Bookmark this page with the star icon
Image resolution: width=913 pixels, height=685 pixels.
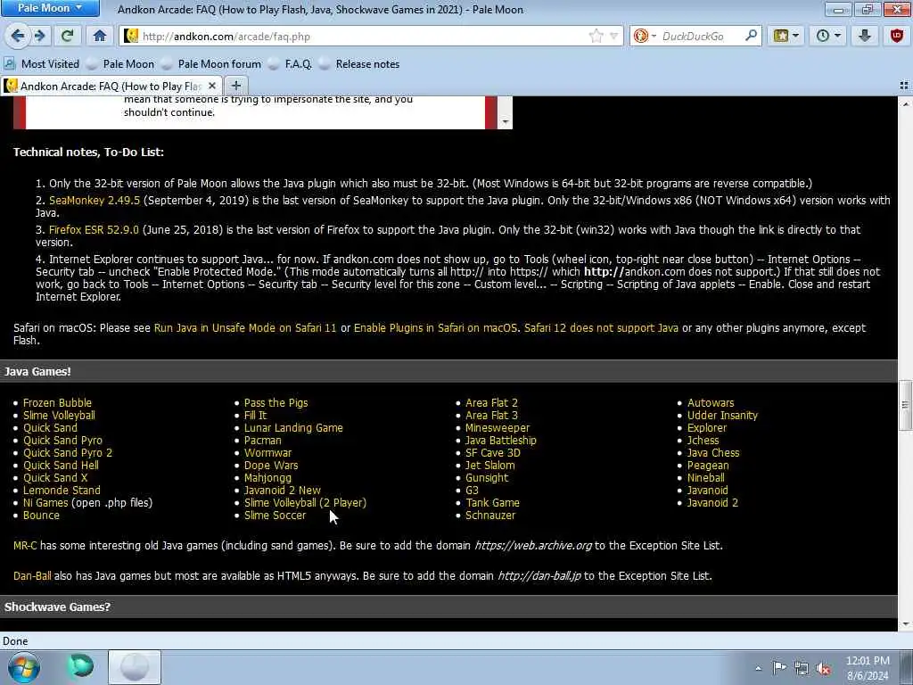[596, 36]
